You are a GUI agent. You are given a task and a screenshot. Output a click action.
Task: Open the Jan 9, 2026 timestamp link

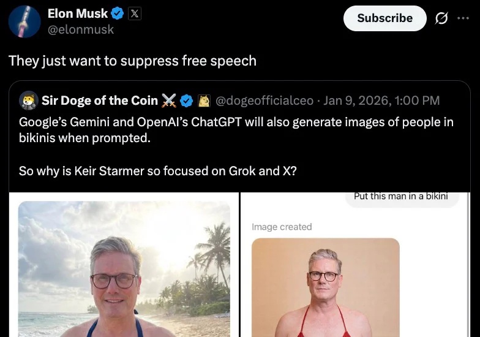tap(381, 100)
